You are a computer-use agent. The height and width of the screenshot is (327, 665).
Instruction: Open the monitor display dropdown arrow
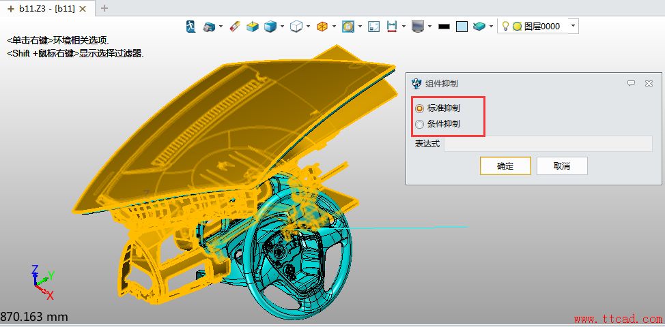point(429,27)
